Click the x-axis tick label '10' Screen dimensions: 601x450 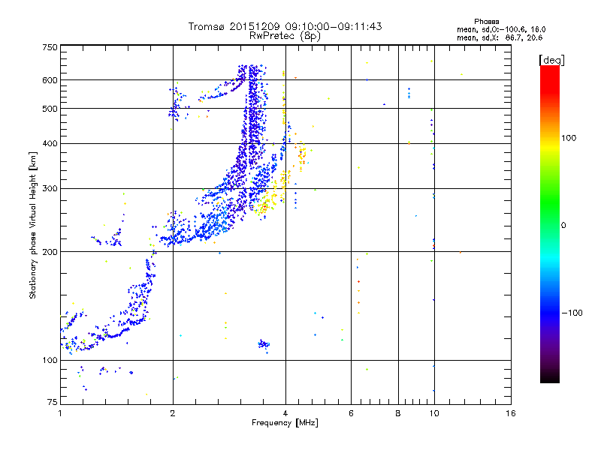[434, 413]
